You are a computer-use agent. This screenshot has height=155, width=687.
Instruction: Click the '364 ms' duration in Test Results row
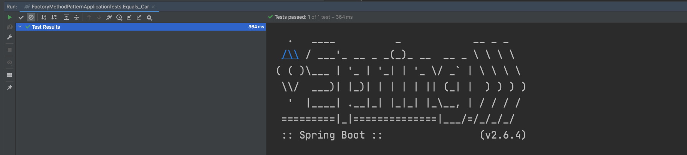256,27
